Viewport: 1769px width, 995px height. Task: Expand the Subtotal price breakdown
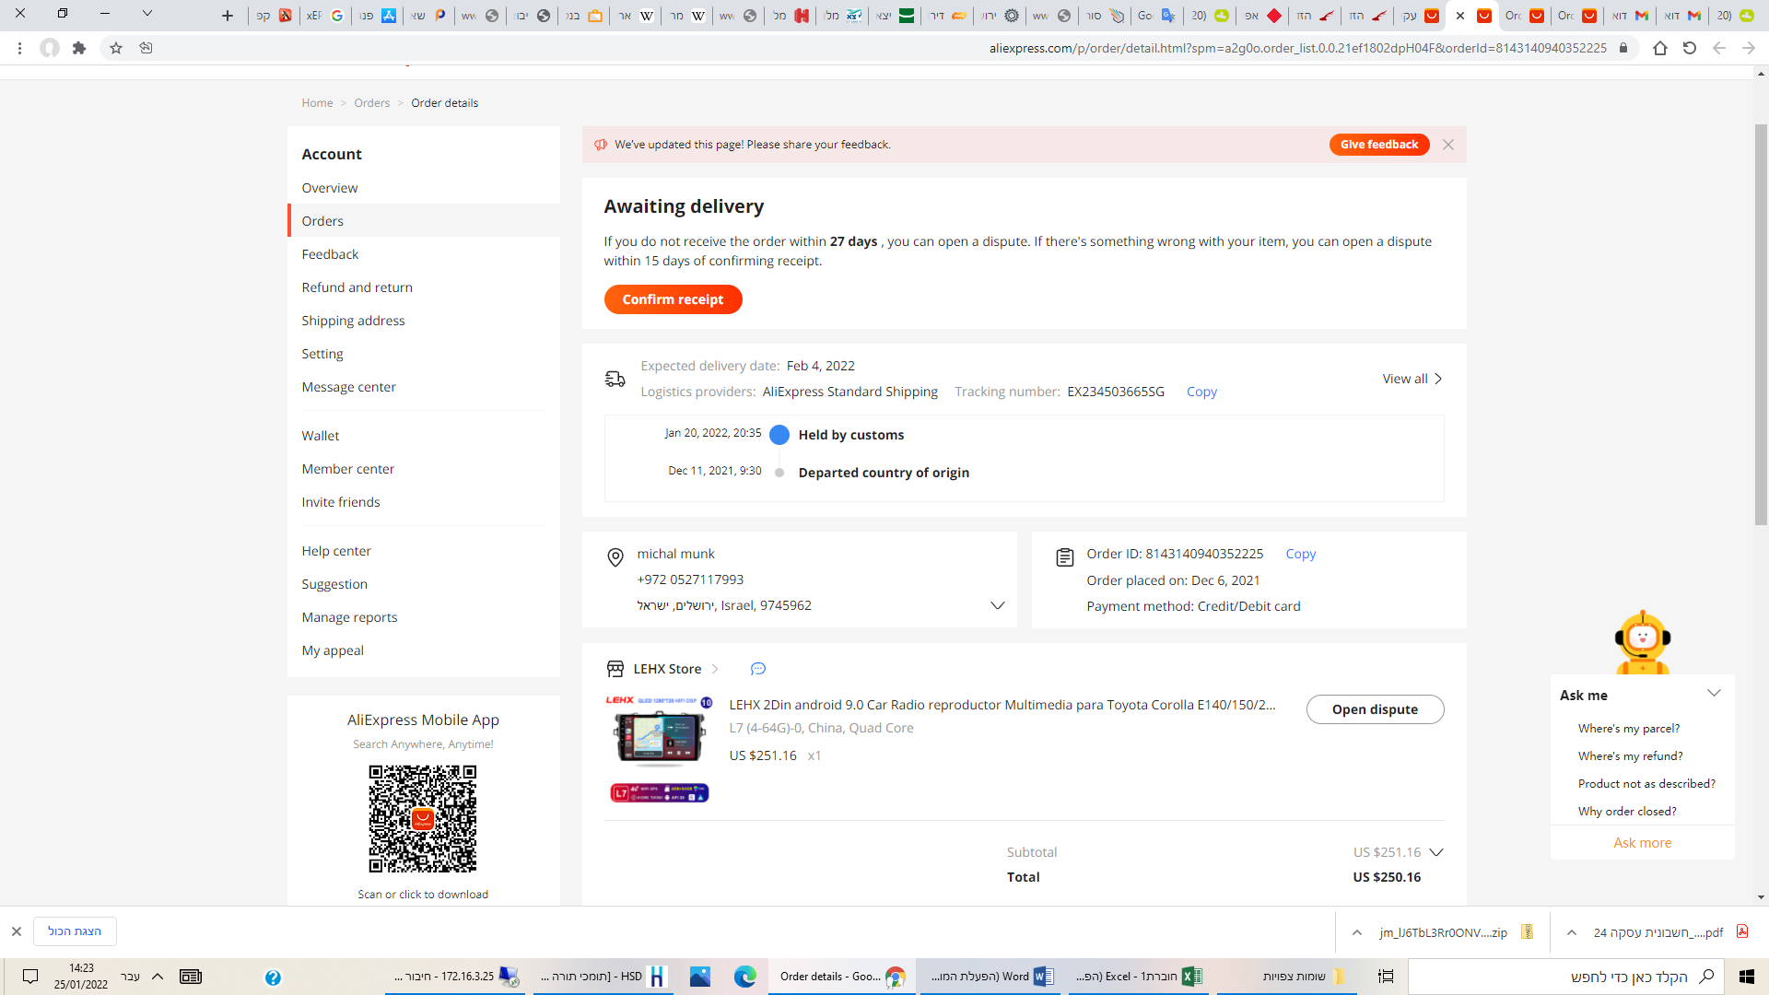click(1435, 852)
